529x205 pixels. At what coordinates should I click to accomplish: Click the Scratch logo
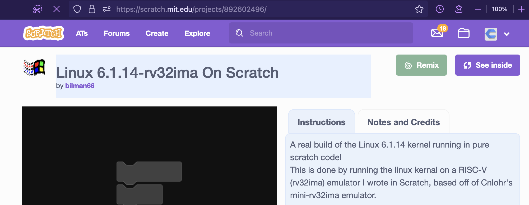point(43,33)
